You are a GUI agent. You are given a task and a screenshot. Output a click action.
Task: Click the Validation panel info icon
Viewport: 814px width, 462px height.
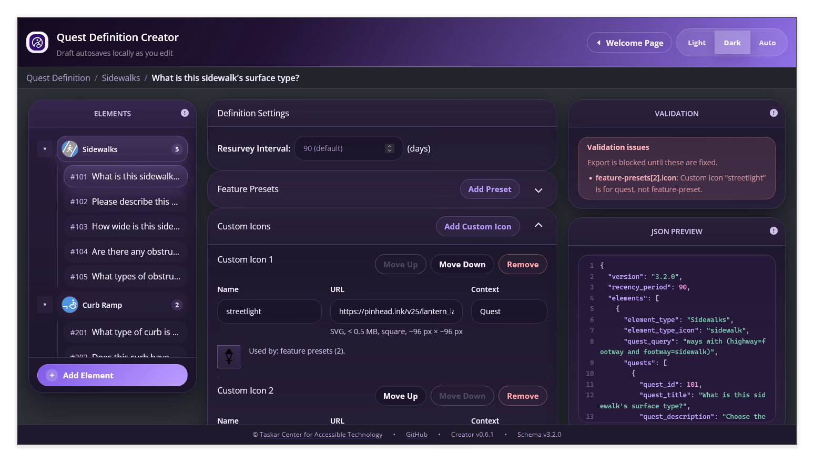774,113
